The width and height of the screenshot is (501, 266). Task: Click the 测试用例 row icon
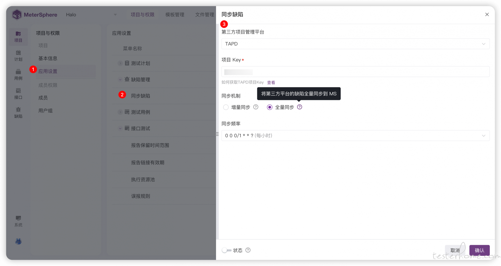(127, 112)
